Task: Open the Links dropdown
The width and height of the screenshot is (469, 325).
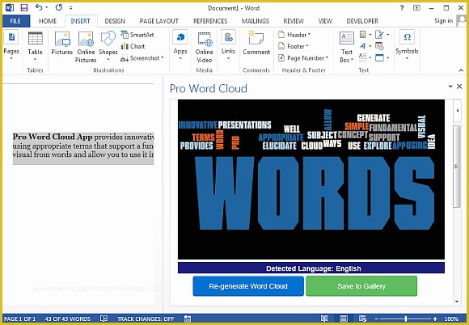Action: [228, 44]
